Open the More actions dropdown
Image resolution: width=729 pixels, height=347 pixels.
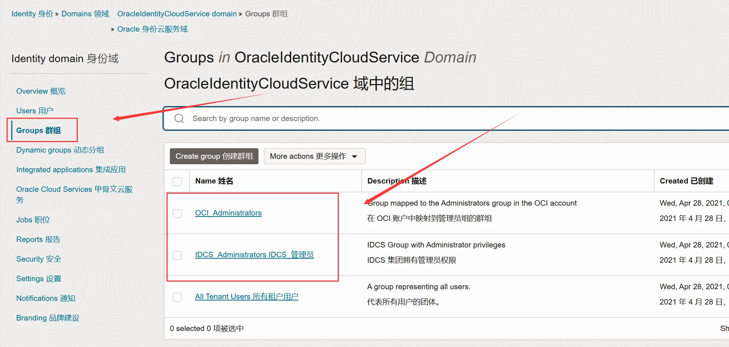tap(314, 156)
